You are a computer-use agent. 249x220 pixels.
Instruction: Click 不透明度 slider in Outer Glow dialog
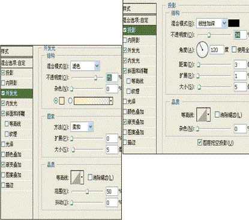tap(87, 78)
